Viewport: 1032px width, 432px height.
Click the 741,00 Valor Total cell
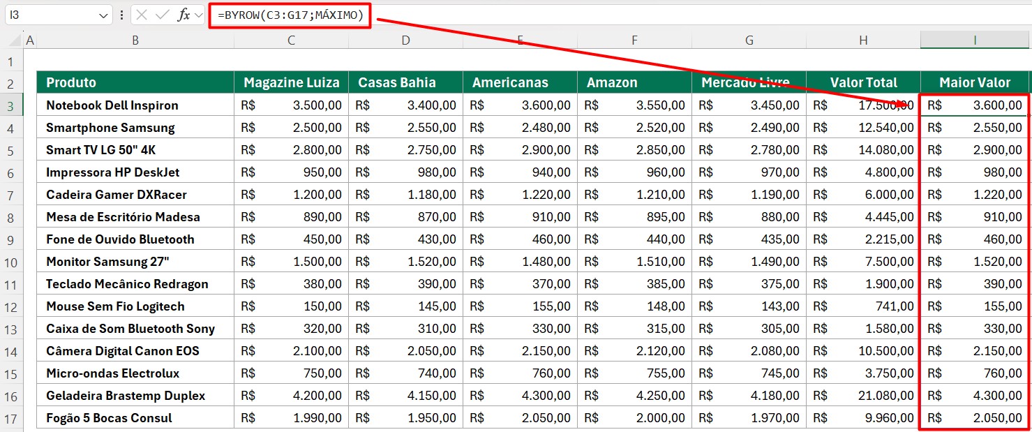[863, 306]
